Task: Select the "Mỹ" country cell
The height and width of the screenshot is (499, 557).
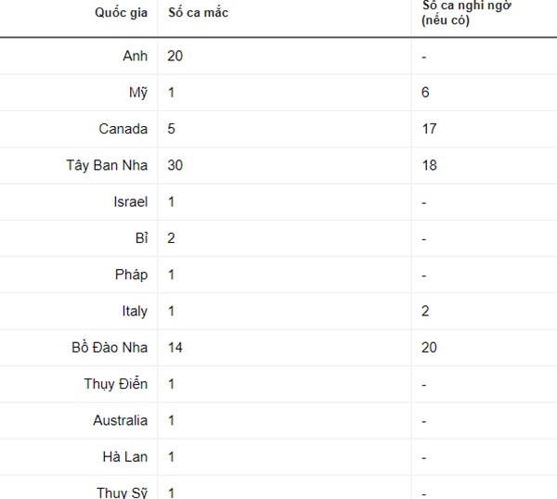Action: pos(136,93)
